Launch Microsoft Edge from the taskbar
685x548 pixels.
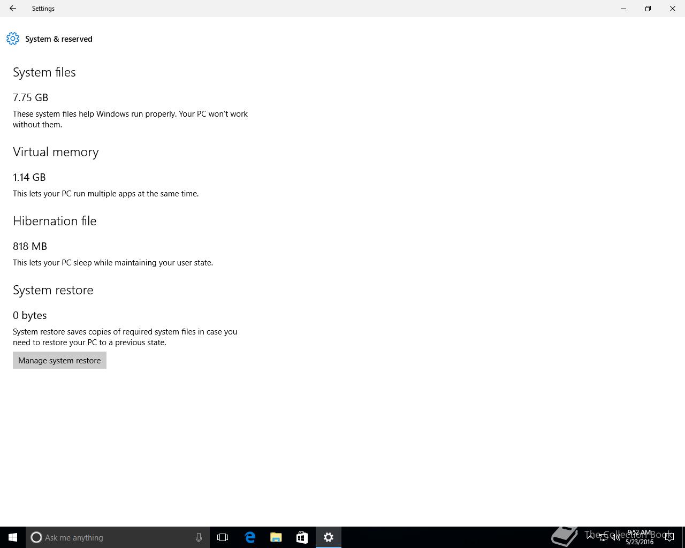(x=250, y=537)
